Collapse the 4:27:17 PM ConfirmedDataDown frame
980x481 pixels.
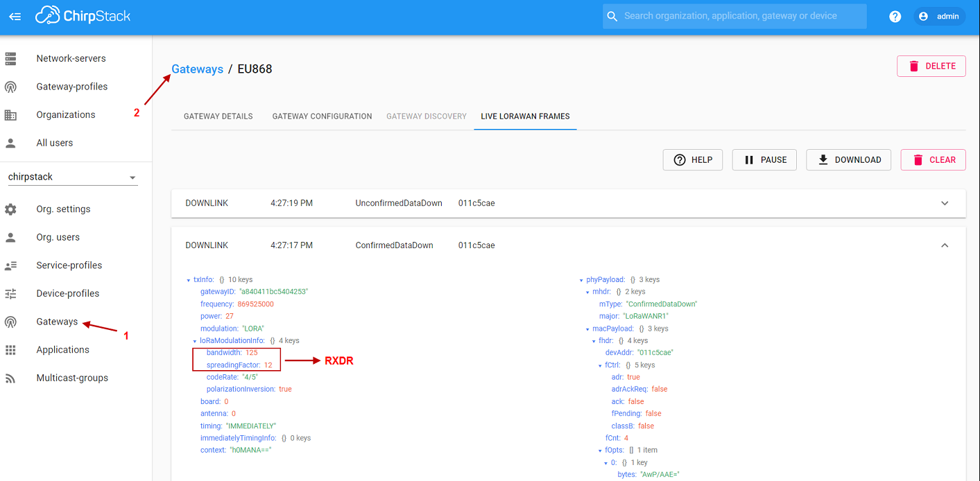click(x=945, y=245)
